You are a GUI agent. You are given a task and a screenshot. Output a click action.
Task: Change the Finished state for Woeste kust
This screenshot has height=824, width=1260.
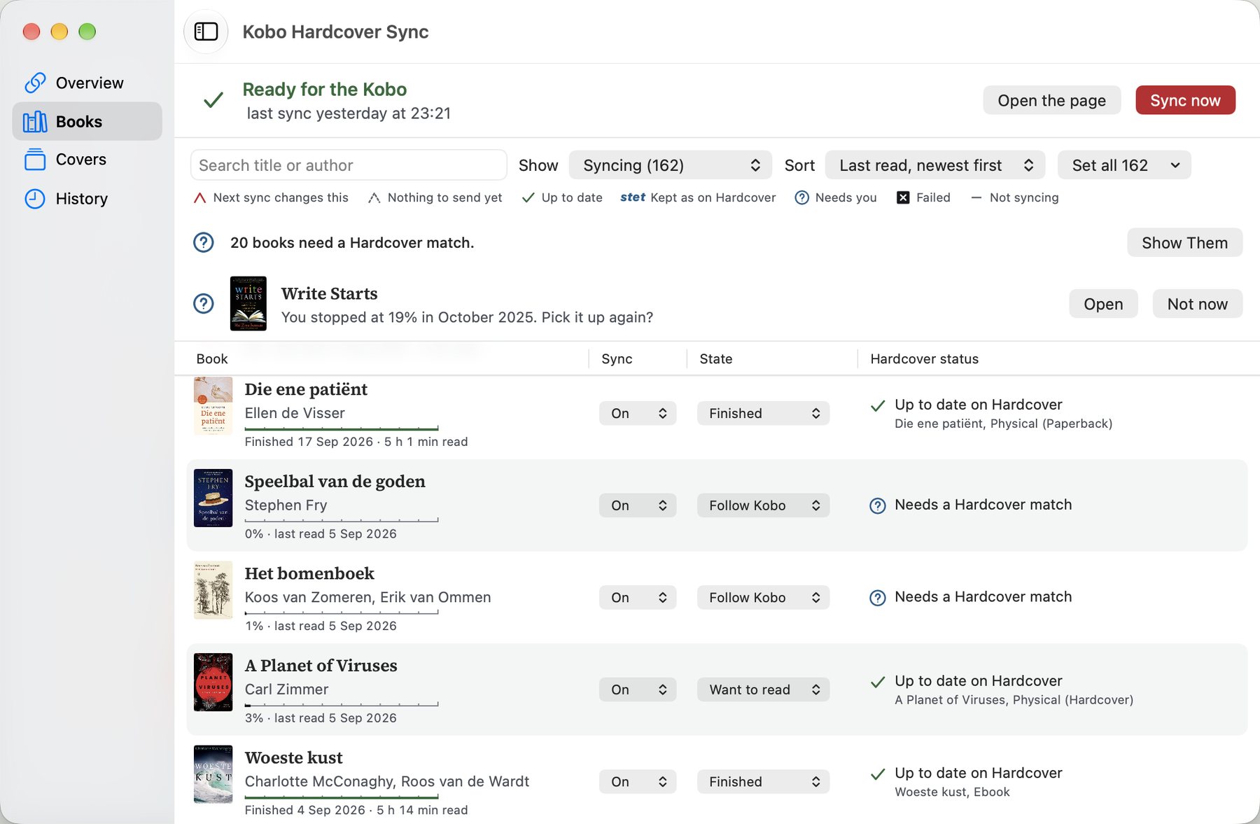[x=763, y=781]
